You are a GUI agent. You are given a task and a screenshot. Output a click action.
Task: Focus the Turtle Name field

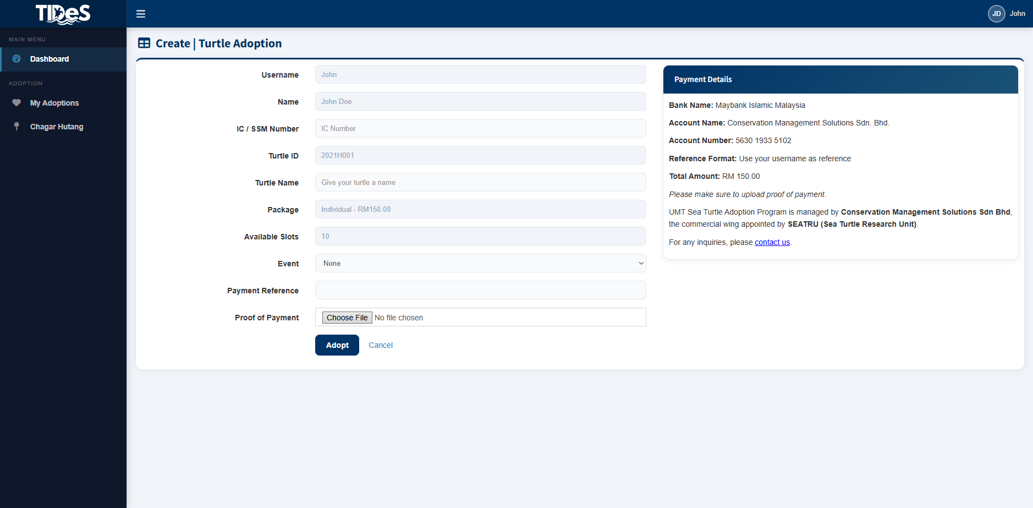pos(480,182)
